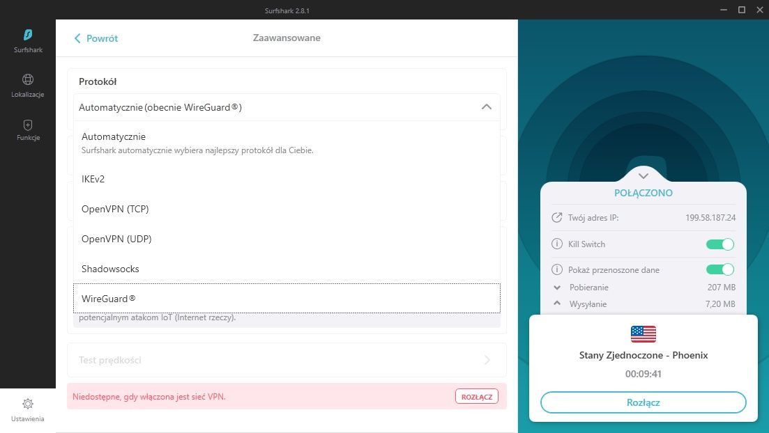Click the Zaawansowane page title
The height and width of the screenshot is (433, 769).
(x=287, y=38)
